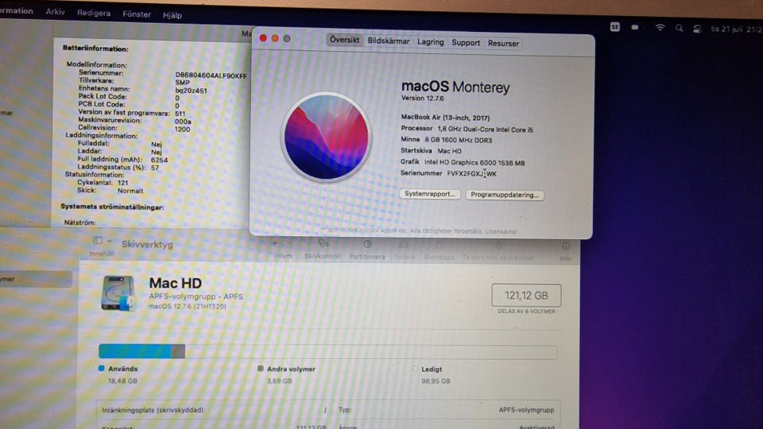Viewport: 763px width, 429px height.
Task: Click the 18,48 GB used value
Action: click(x=122, y=381)
